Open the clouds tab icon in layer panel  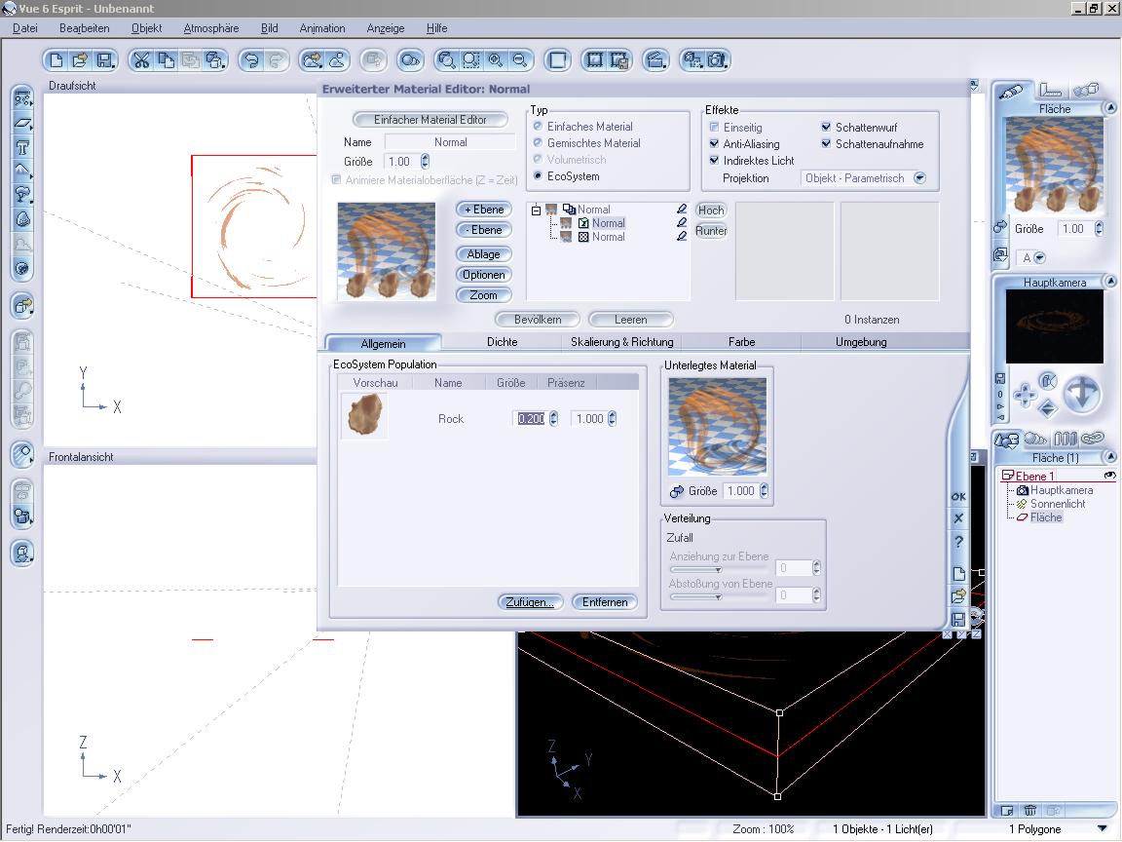(1035, 439)
